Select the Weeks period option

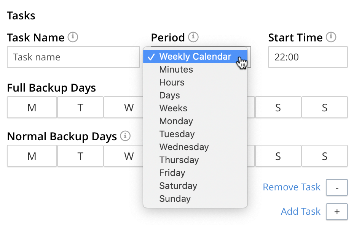click(x=173, y=108)
